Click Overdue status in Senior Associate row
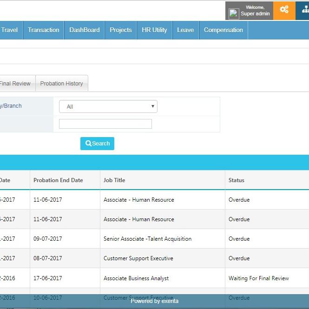 pyautogui.click(x=239, y=239)
